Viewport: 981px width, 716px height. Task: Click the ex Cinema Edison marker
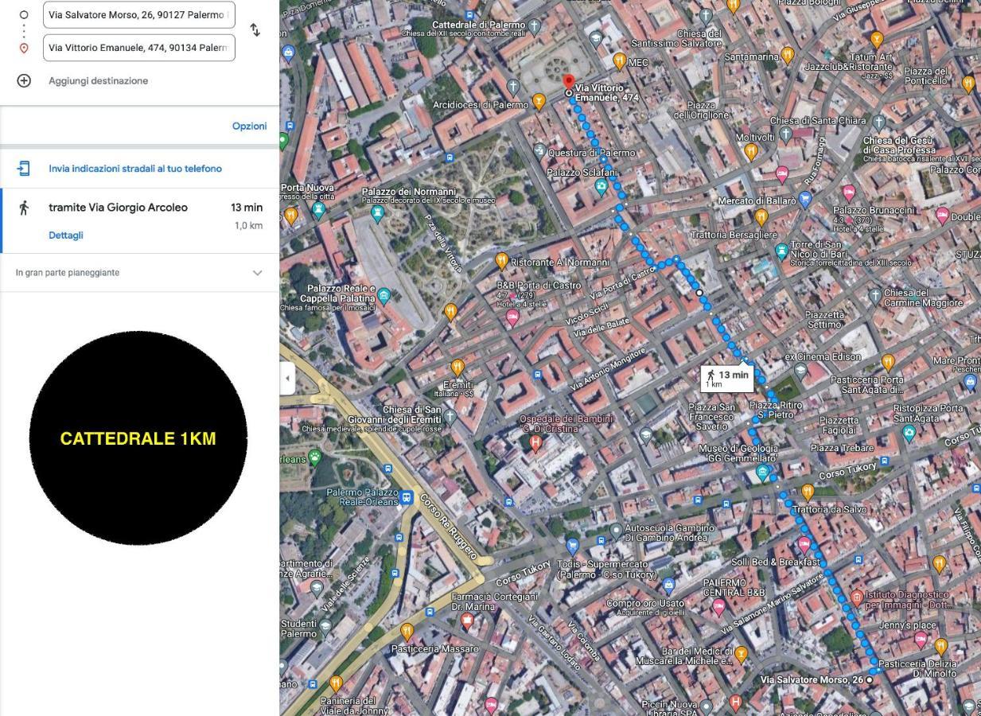click(x=800, y=370)
